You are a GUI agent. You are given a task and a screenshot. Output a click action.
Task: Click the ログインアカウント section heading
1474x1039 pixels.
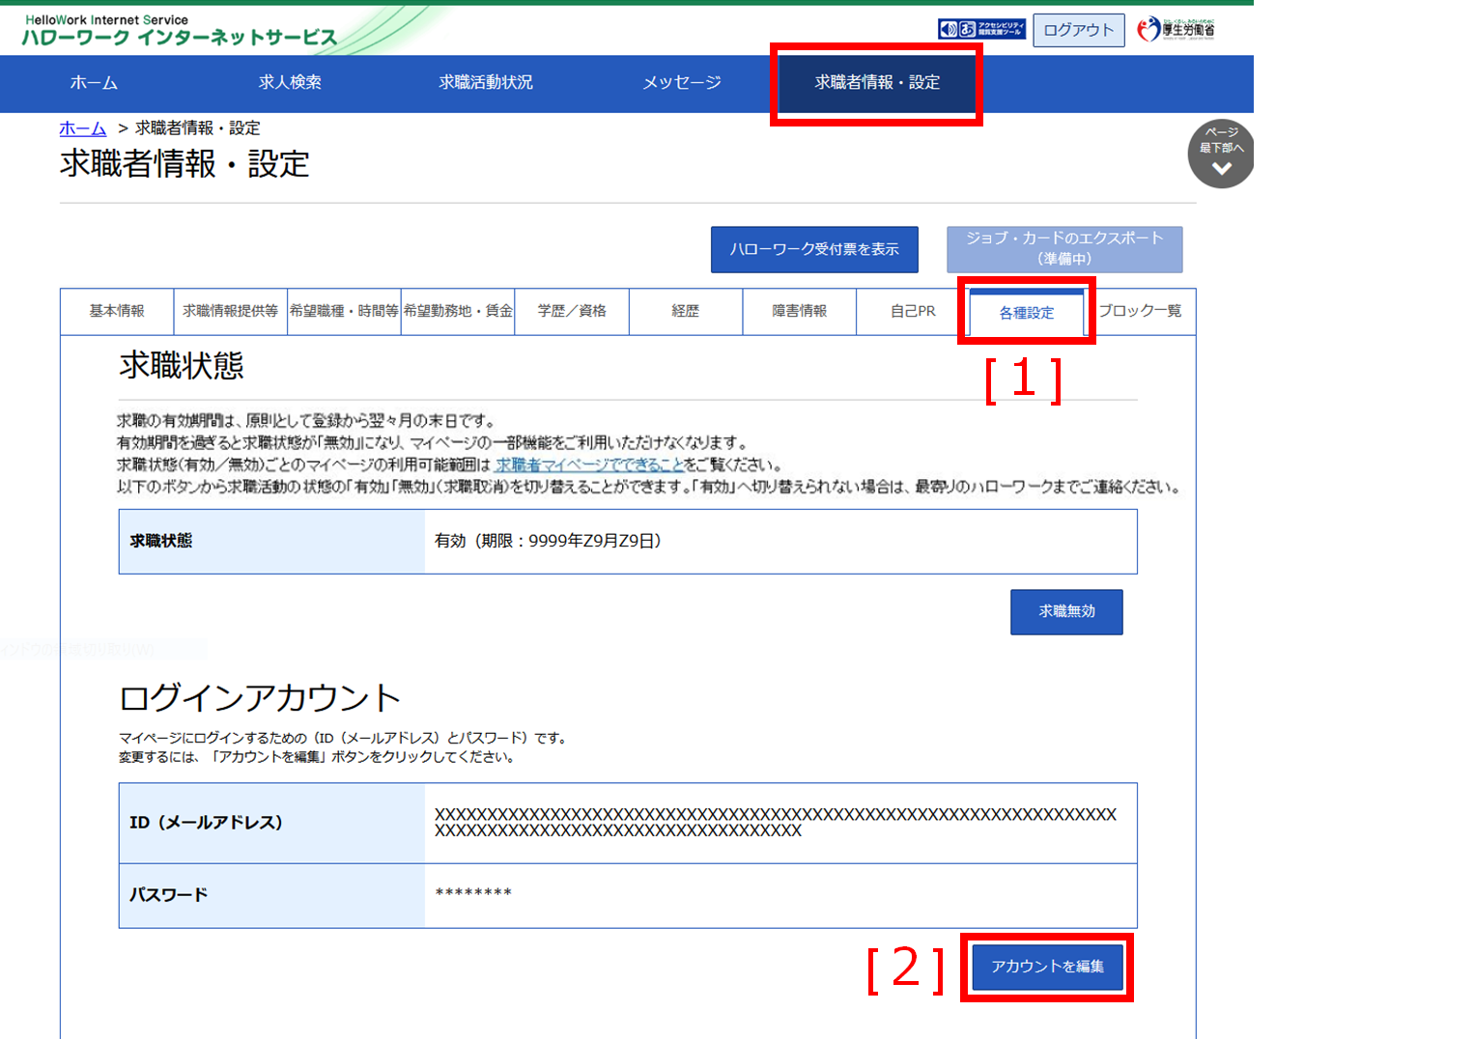[x=260, y=697]
